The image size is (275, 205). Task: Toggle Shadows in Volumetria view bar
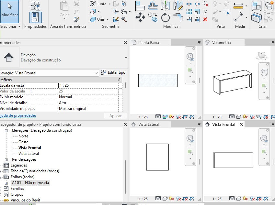pos(252,117)
